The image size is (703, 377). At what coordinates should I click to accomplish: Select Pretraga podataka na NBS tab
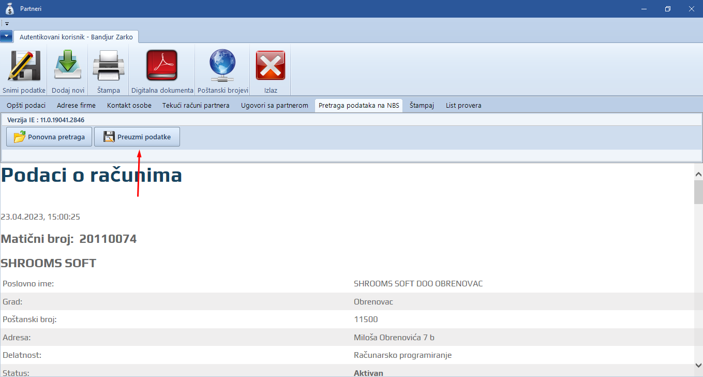point(359,105)
